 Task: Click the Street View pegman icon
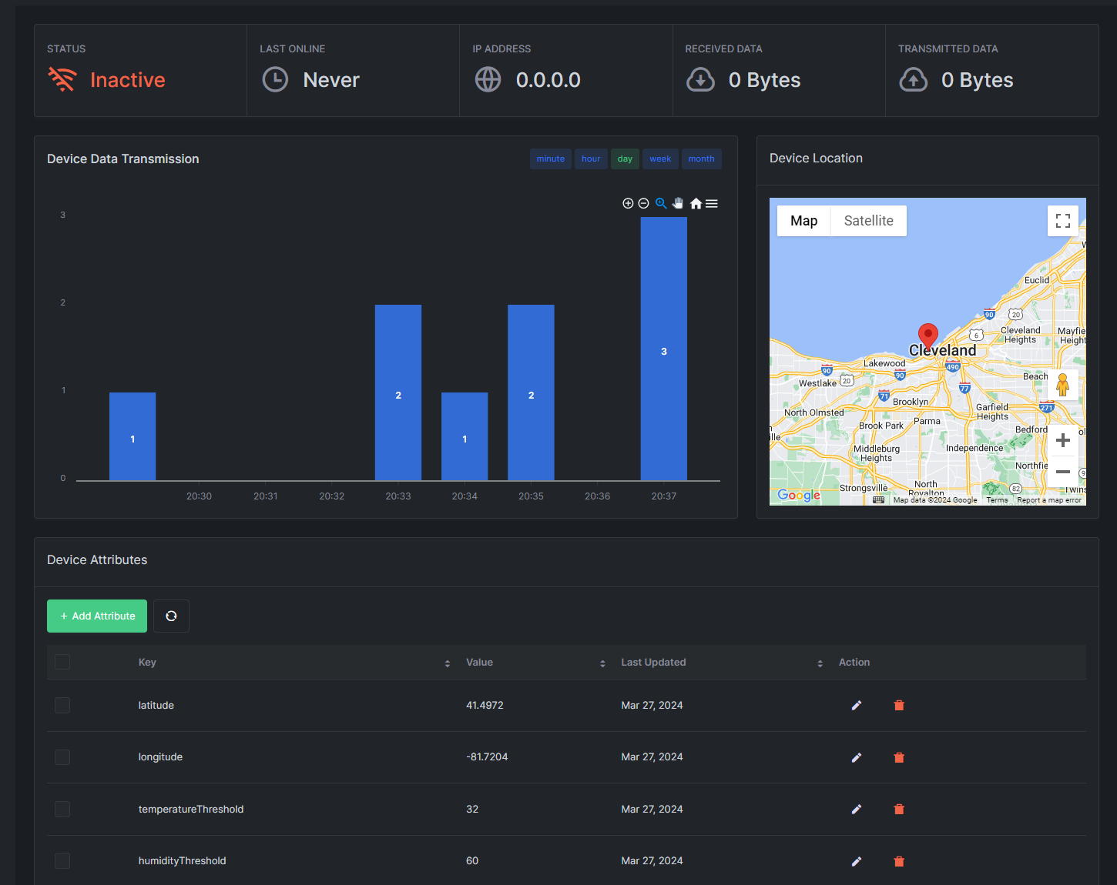pyautogui.click(x=1063, y=384)
